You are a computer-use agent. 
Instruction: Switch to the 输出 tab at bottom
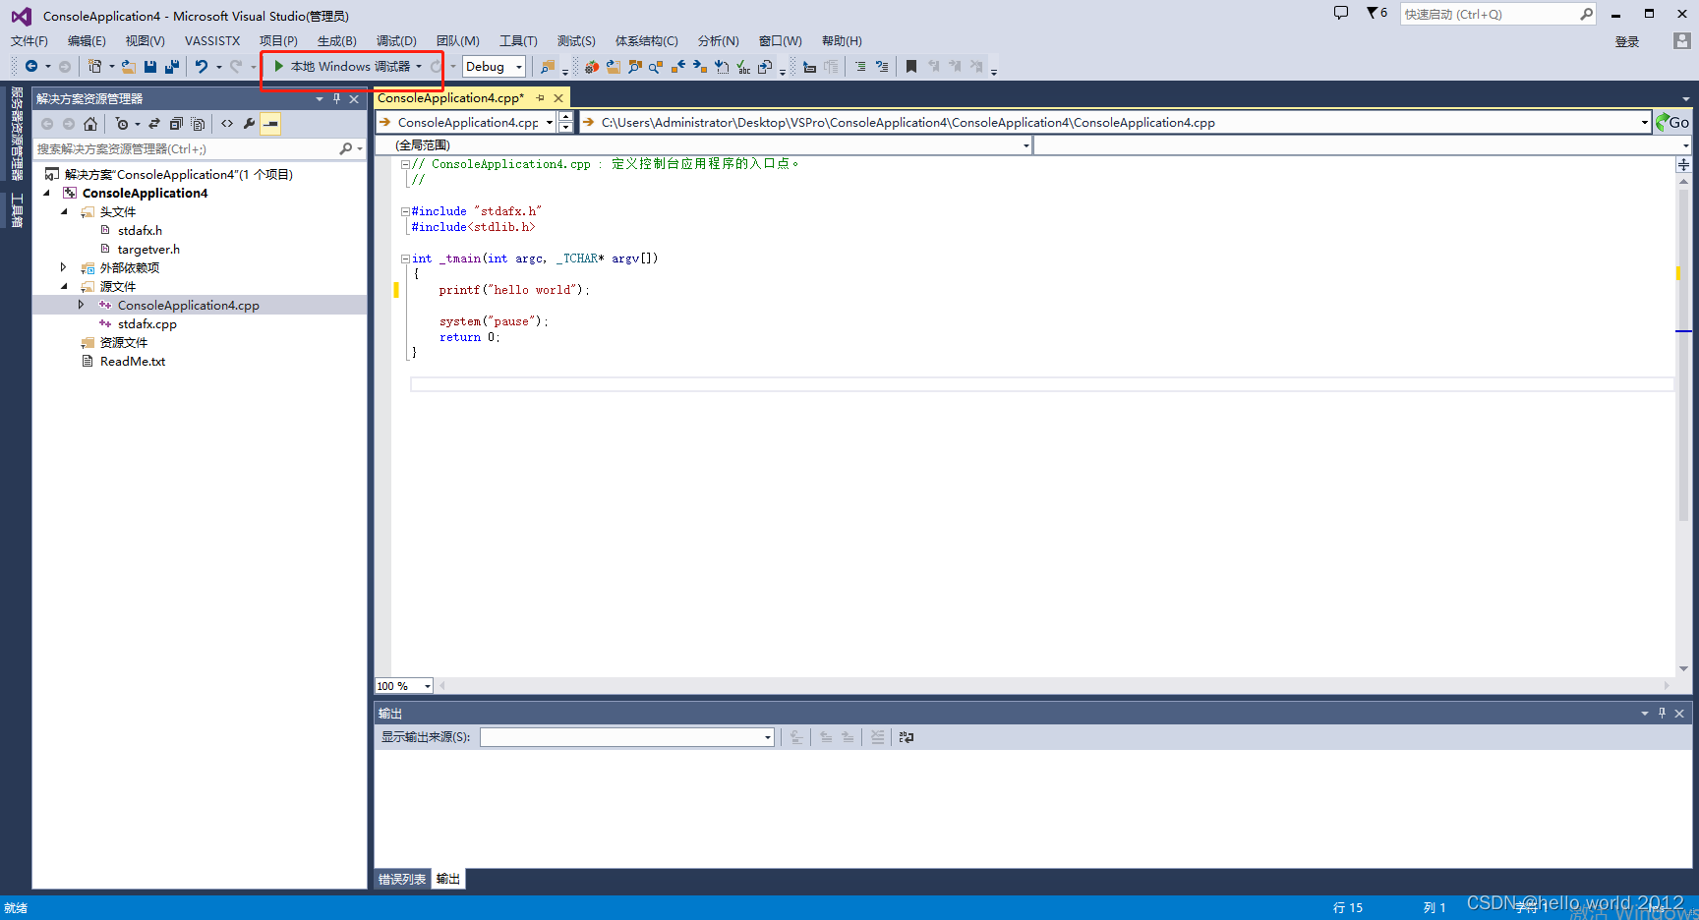coord(448,880)
